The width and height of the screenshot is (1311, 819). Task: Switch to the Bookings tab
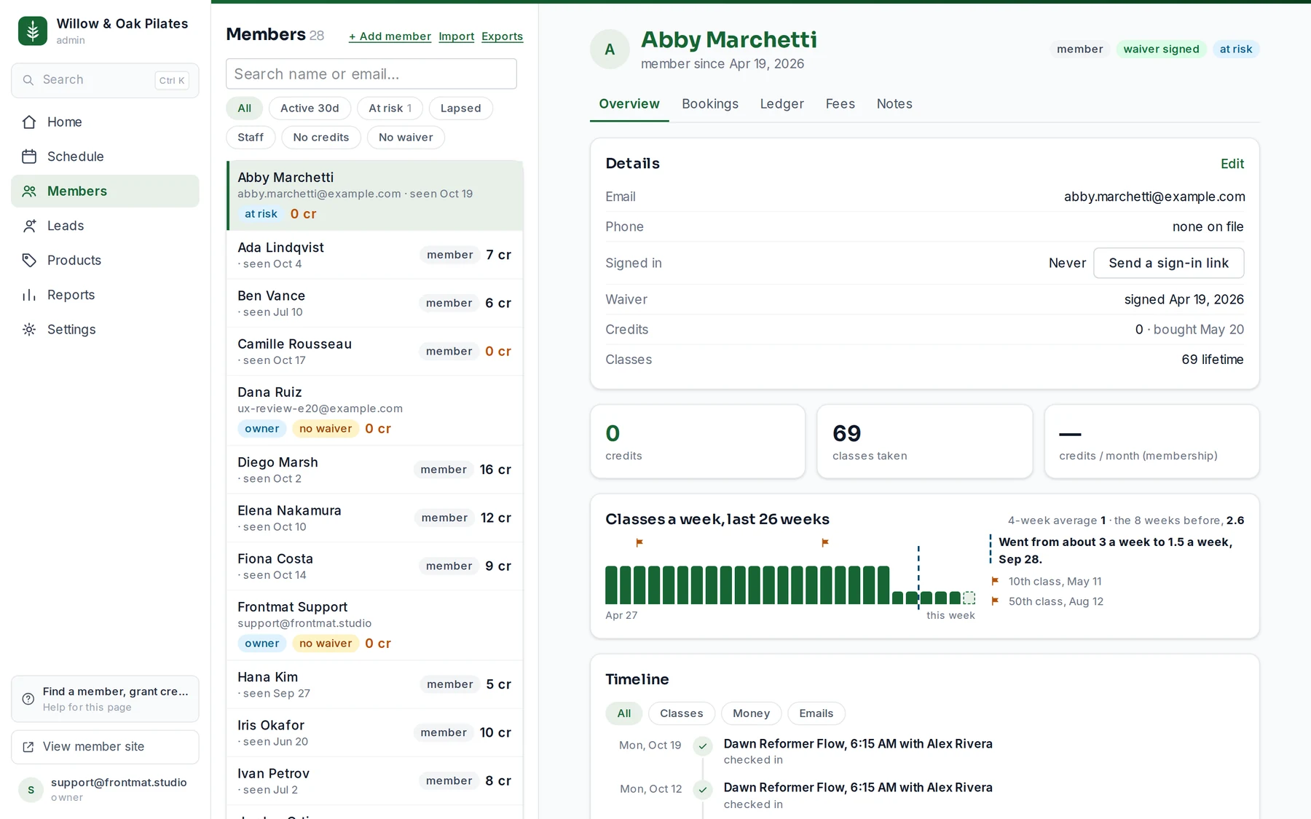[710, 104]
